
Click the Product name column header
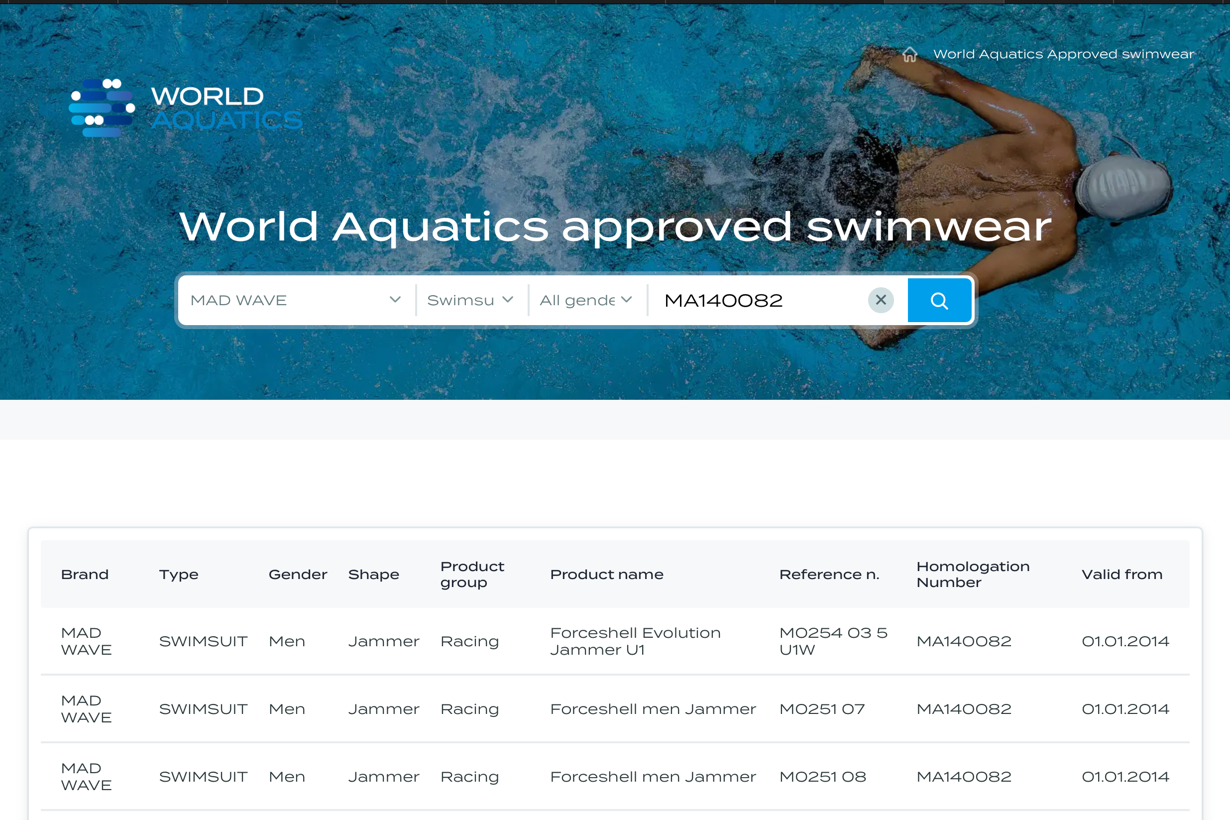606,574
